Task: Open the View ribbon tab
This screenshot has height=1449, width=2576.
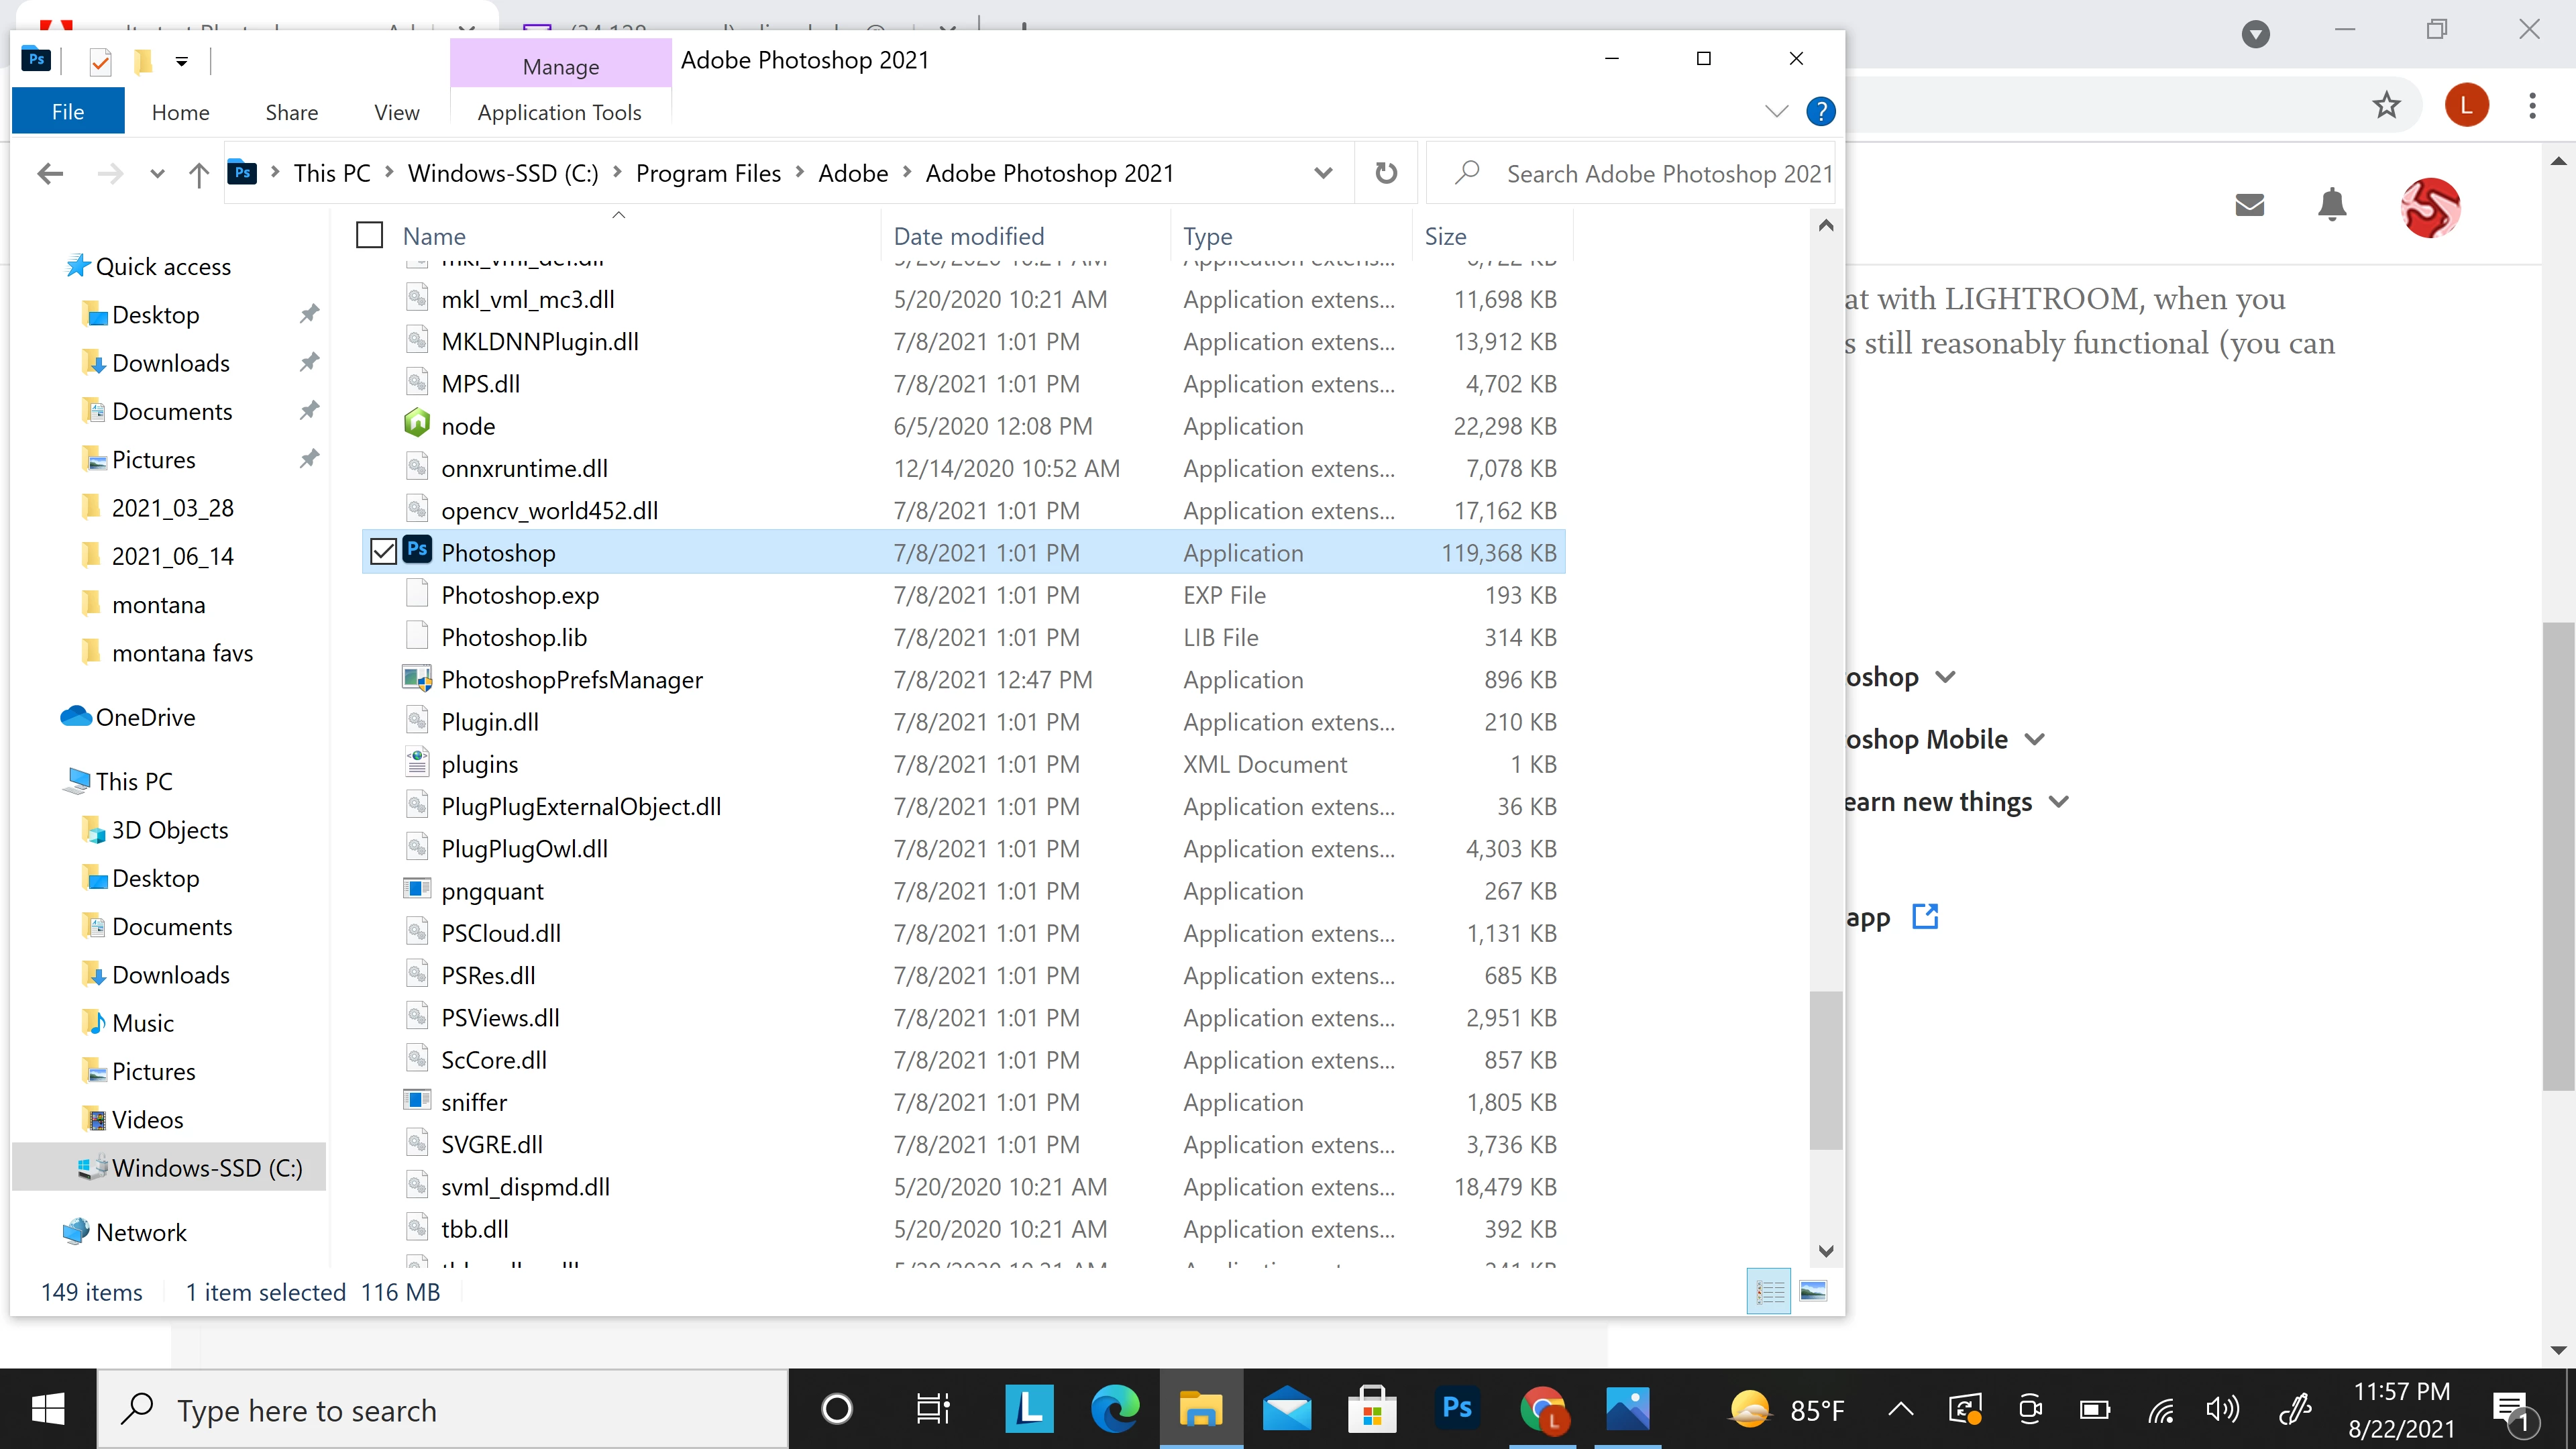Action: 396,112
